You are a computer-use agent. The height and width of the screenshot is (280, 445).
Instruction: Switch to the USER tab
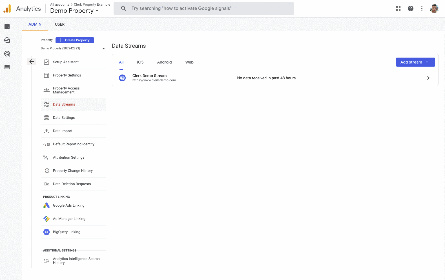coord(60,24)
